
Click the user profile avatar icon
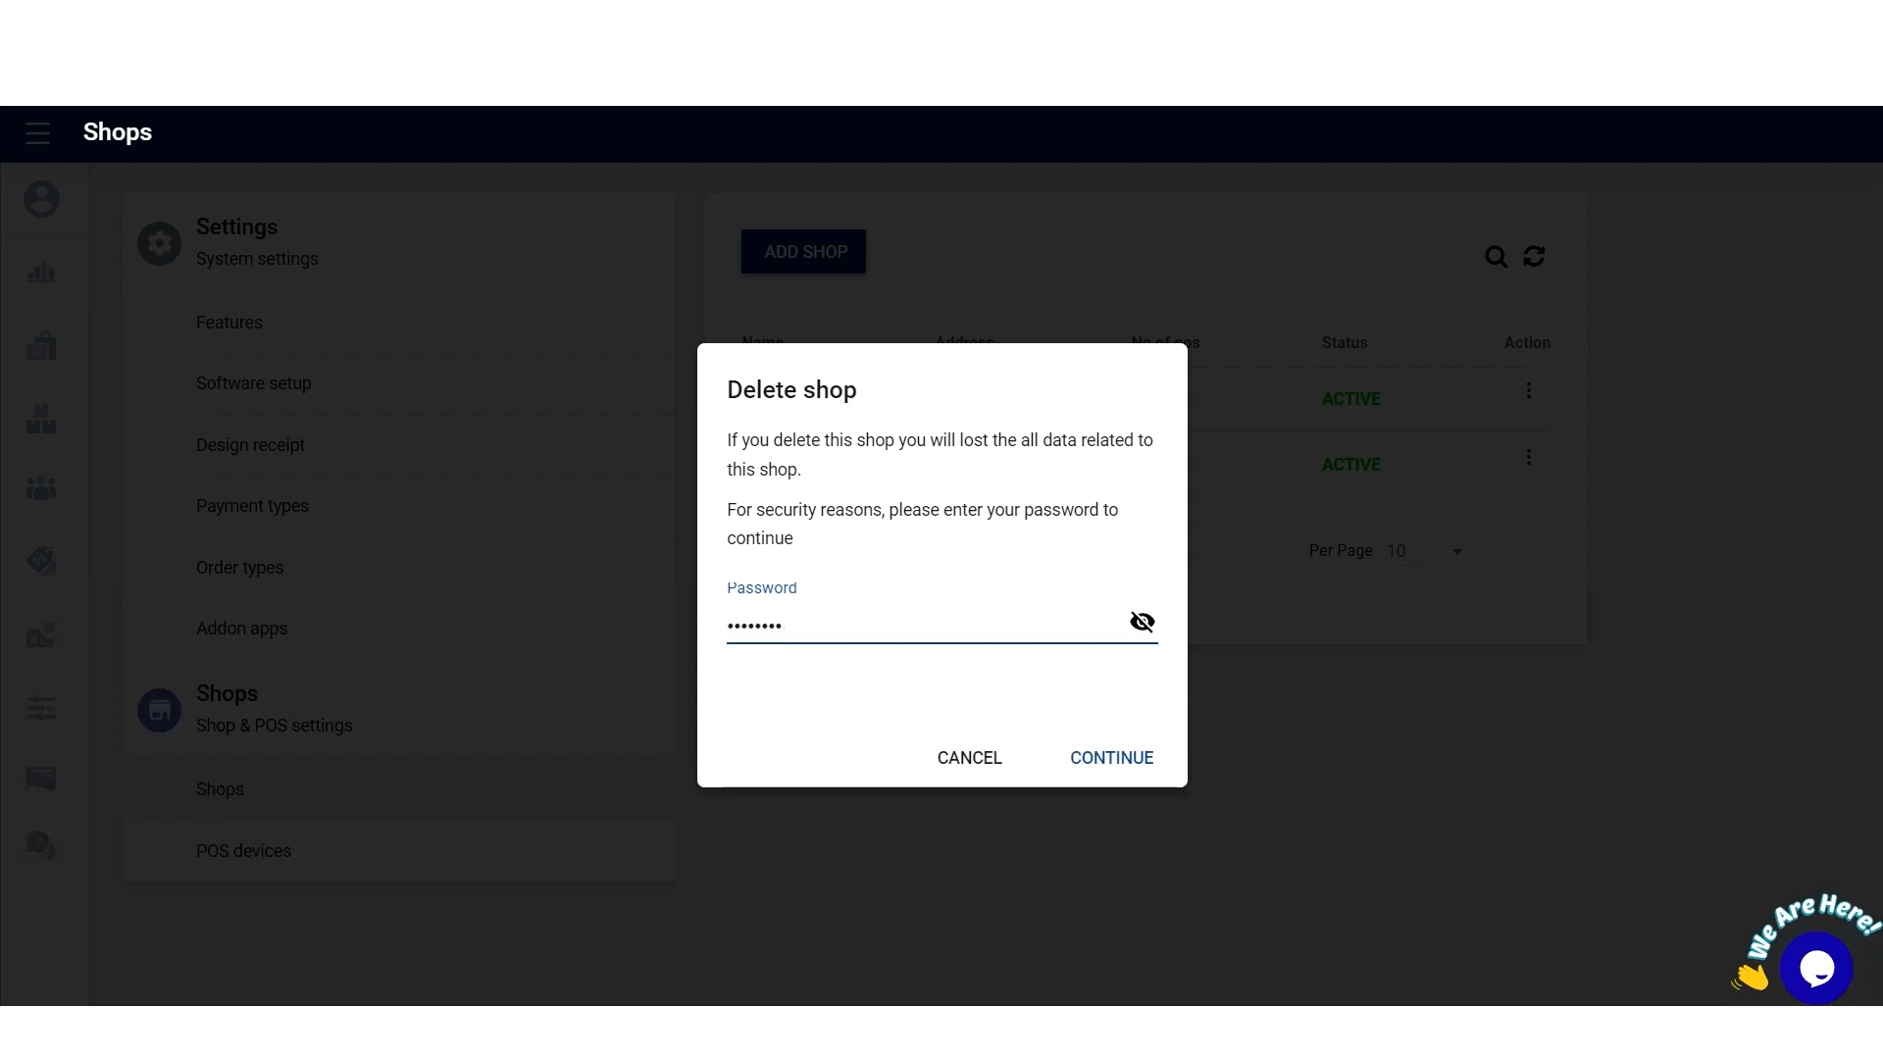tap(41, 199)
